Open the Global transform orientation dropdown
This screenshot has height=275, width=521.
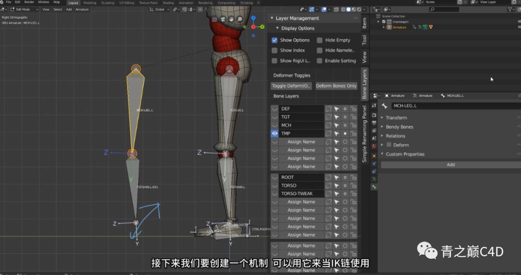tap(160, 9)
